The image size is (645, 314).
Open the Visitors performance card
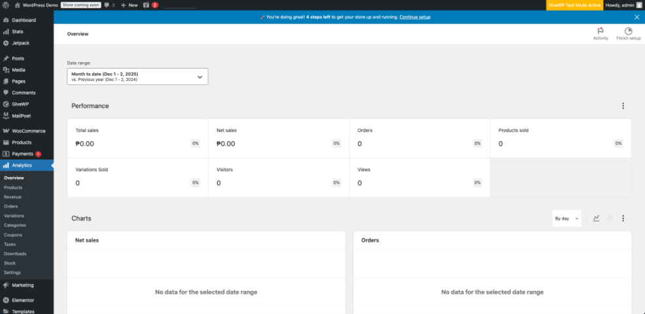click(x=279, y=177)
